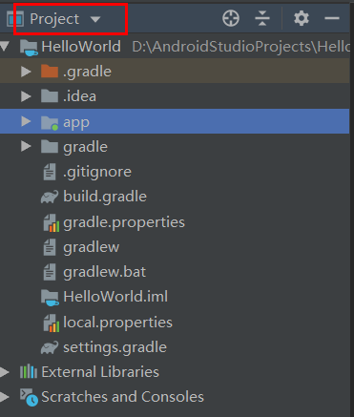This screenshot has width=354, height=417.
Task: Select the HelloWorld.iml file name
Action: (x=115, y=297)
